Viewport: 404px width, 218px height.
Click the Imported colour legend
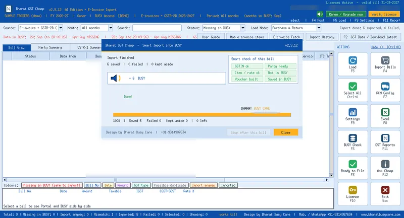click(x=228, y=185)
